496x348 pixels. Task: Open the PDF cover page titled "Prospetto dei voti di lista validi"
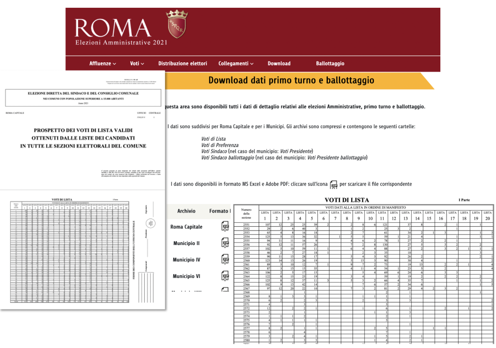(83, 130)
